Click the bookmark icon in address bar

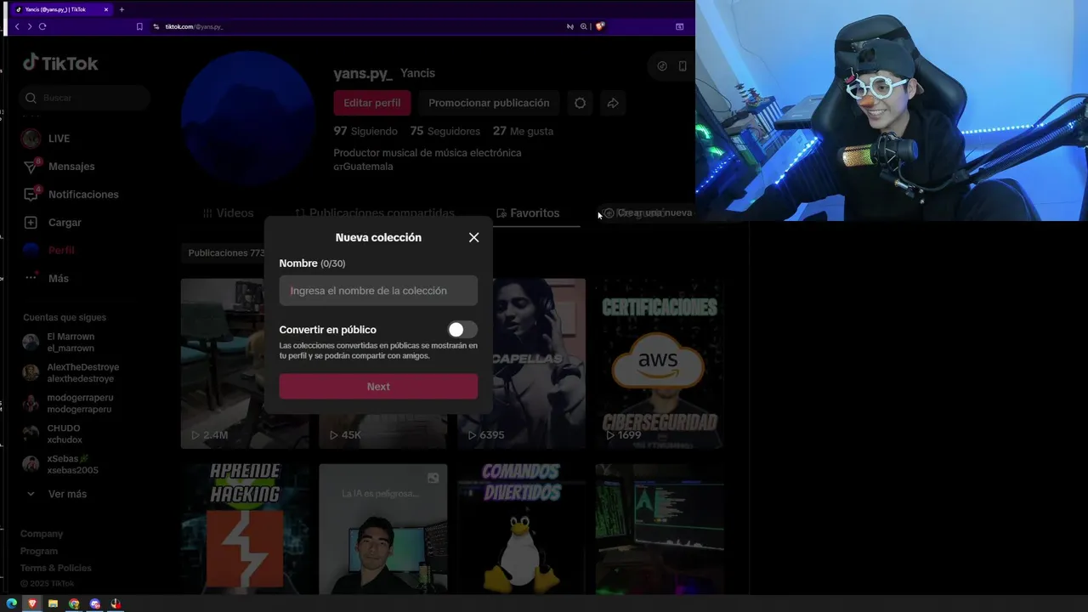click(139, 26)
